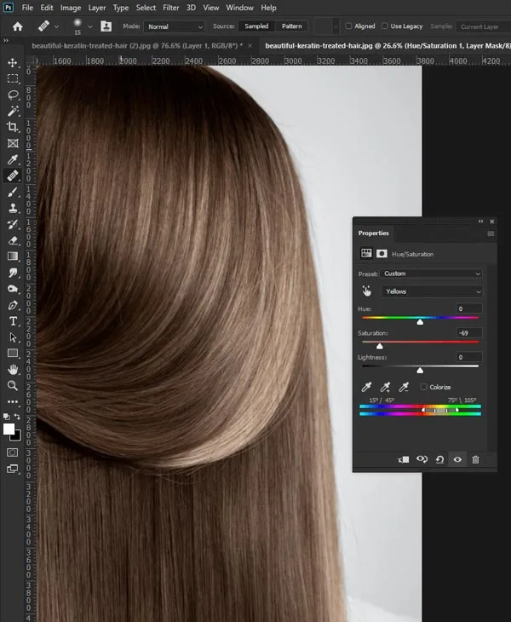Click the Subtract from Sample eyedropper
This screenshot has height=622, width=511.
[404, 387]
